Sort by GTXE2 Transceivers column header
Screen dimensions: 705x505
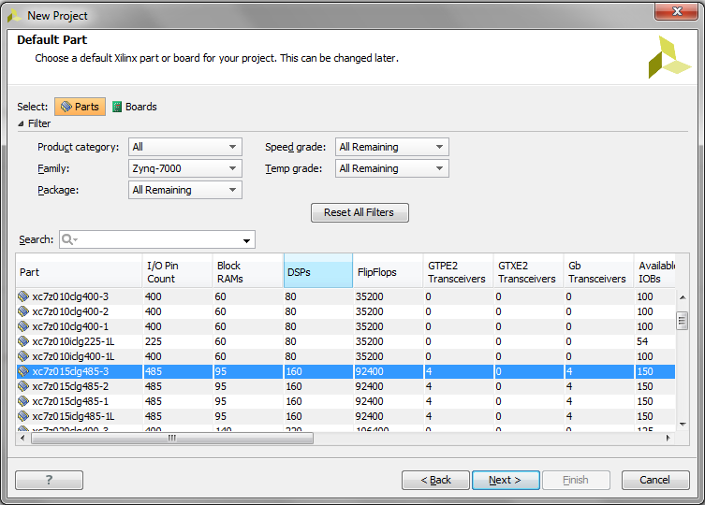point(528,272)
